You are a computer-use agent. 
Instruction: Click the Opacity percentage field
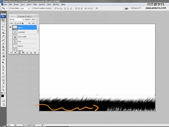(x=34, y=19)
